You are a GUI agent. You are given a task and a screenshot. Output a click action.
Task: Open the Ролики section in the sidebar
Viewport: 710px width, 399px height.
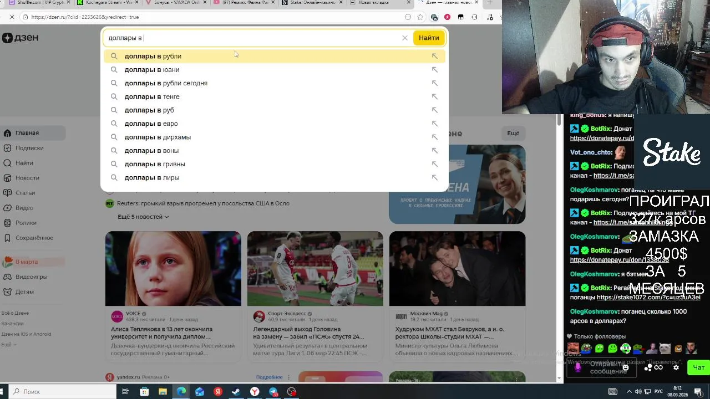tap(33, 223)
